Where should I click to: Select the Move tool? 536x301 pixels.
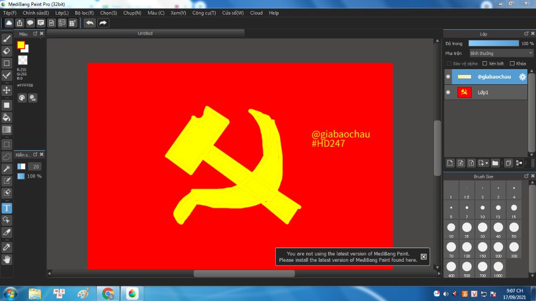pos(6,90)
